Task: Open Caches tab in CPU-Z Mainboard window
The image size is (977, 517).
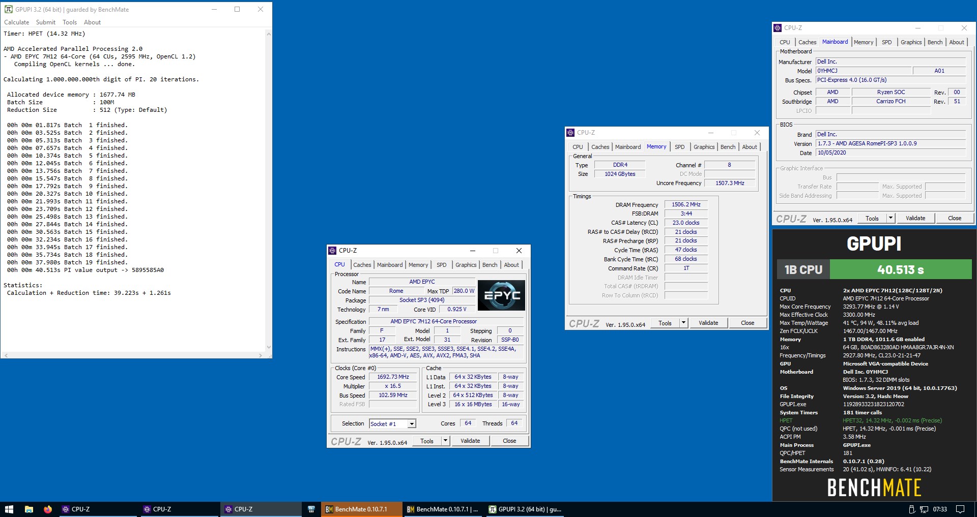Action: pyautogui.click(x=808, y=42)
